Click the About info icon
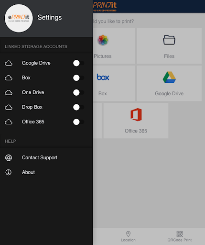Screen dimensions: 205x245 (9, 172)
